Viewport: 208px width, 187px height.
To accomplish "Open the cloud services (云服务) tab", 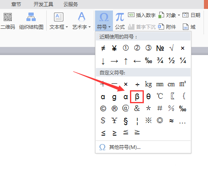I will 71,4.
